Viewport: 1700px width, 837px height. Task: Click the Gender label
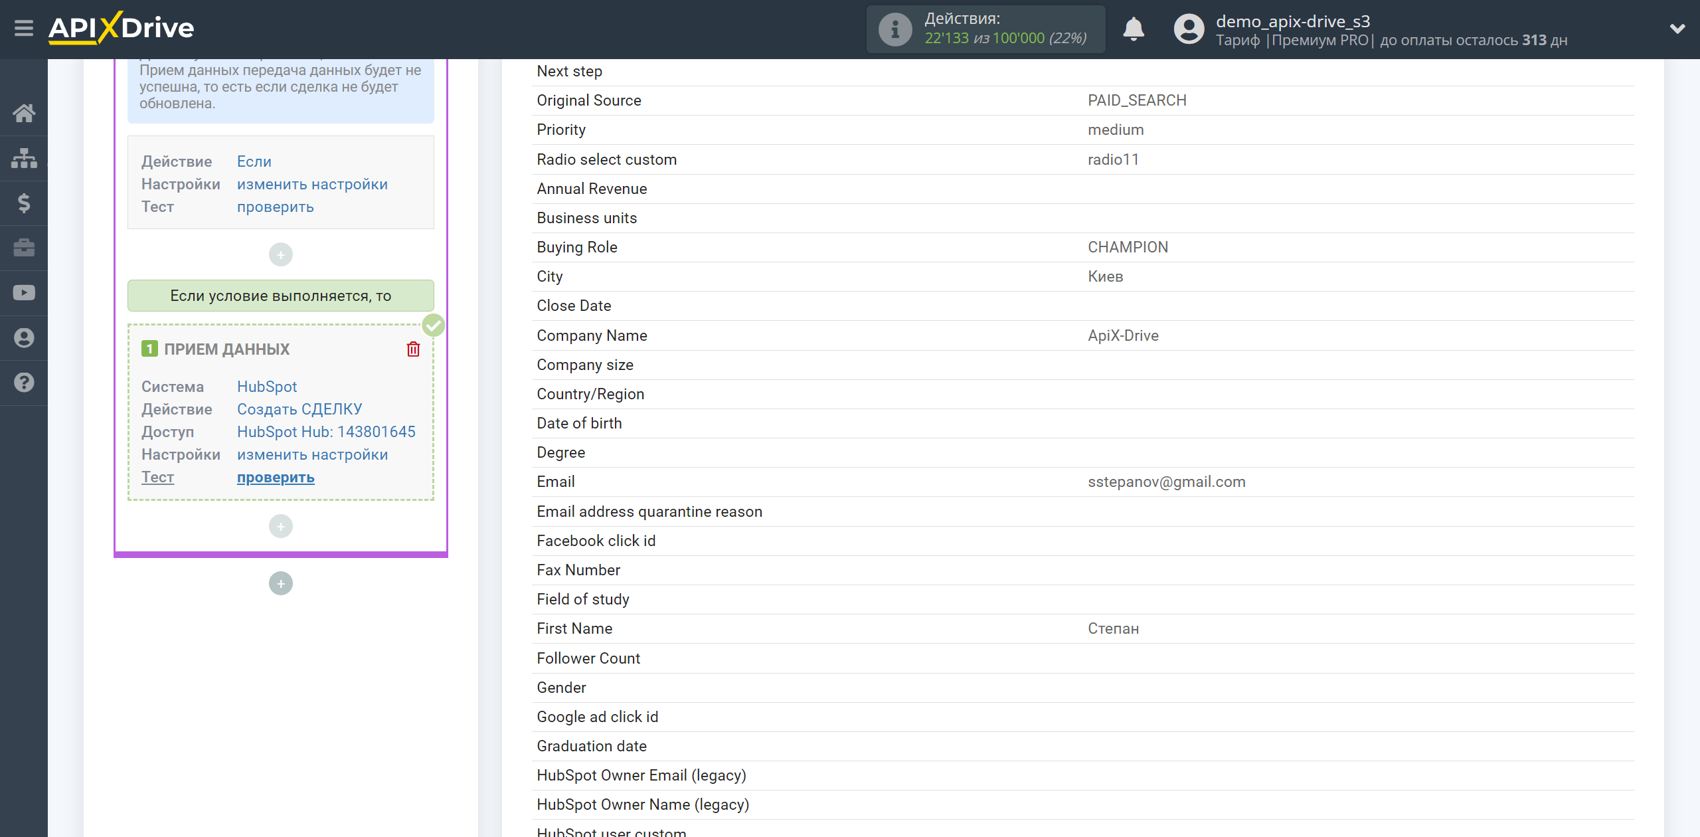pos(561,688)
